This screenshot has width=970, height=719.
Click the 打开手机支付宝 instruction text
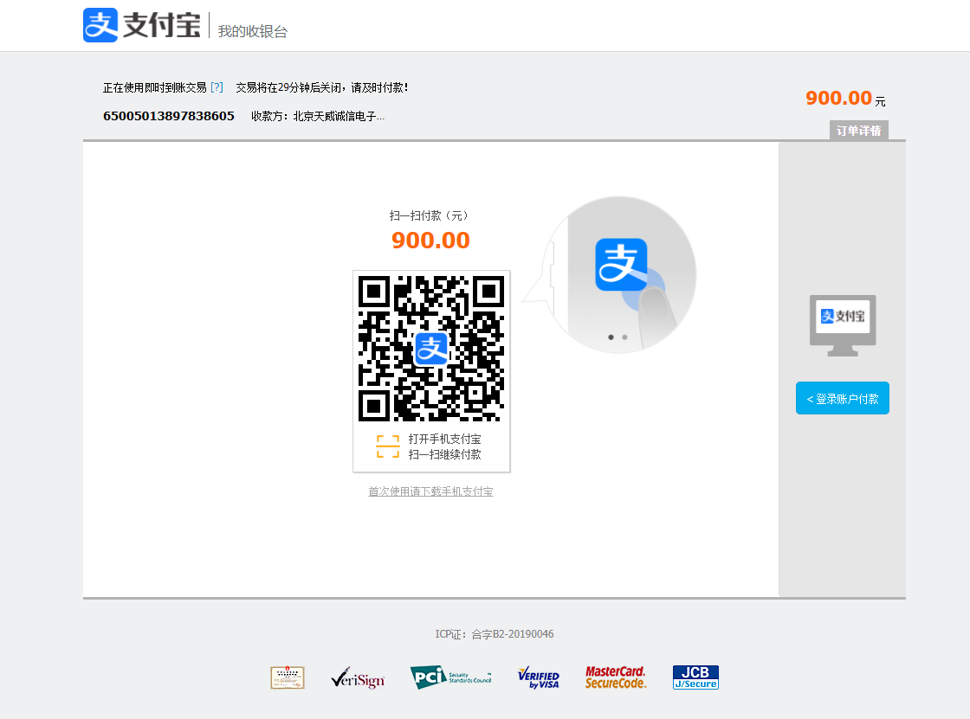(x=445, y=439)
